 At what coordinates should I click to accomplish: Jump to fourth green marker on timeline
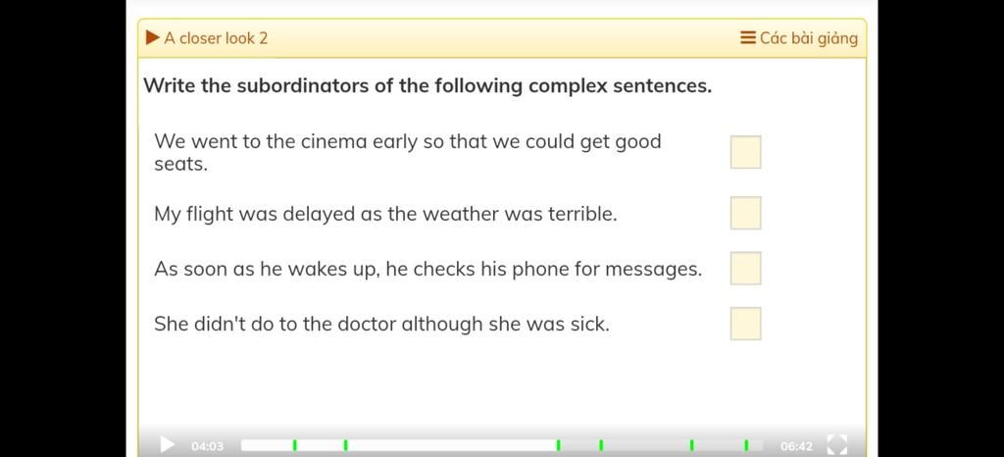pos(601,445)
